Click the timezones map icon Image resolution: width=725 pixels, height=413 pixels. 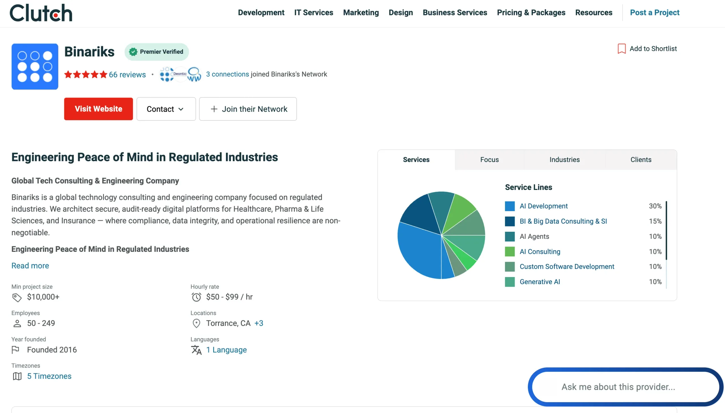pos(17,376)
